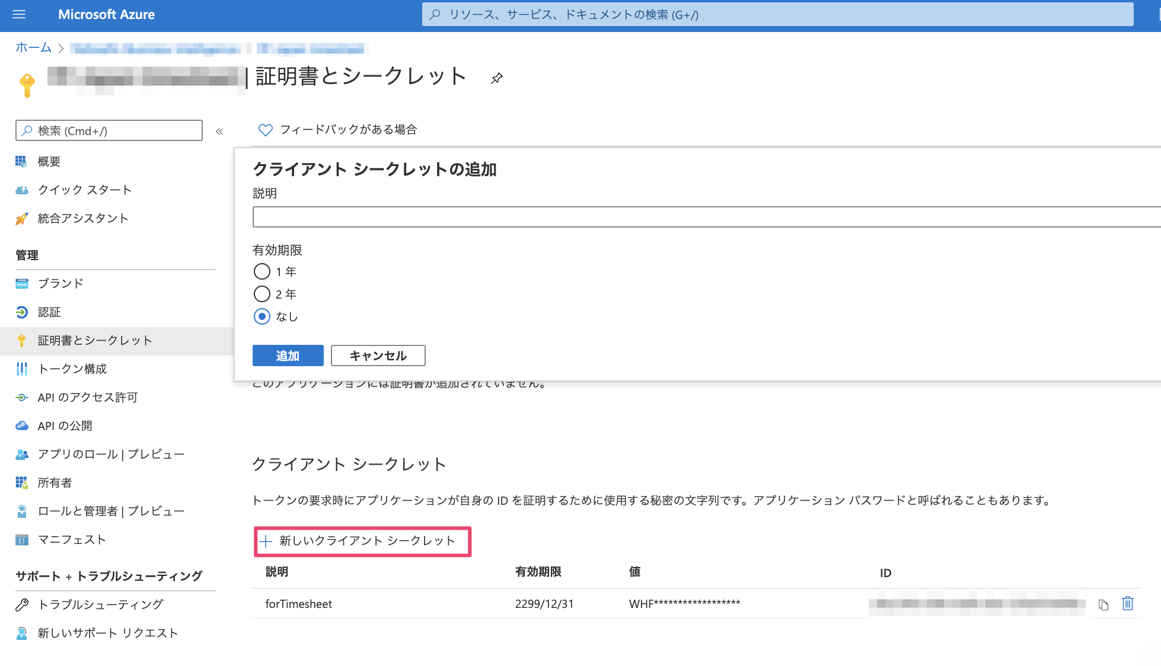This screenshot has height=666, width=1161.
Task: Click the ホーム breadcrumb link
Action: click(x=33, y=47)
